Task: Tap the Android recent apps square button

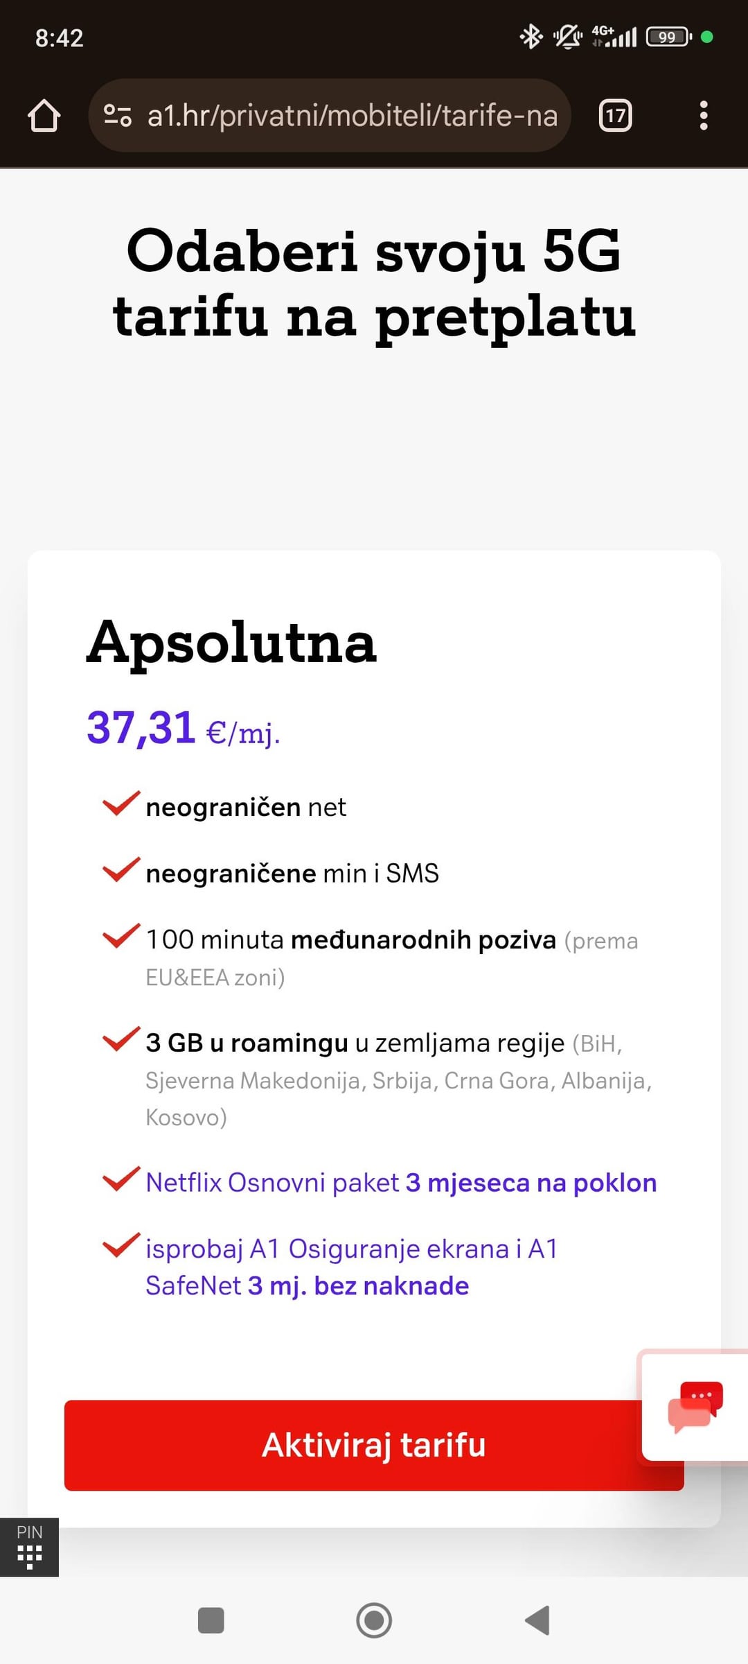Action: [x=211, y=1620]
